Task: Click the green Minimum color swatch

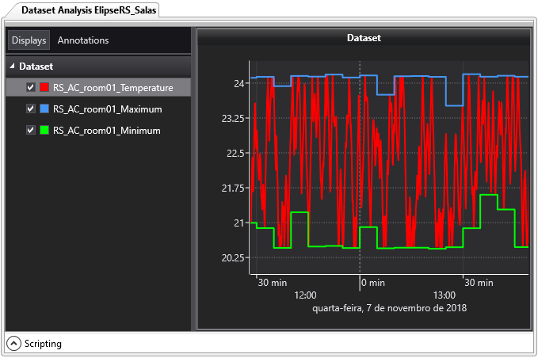Action: coord(44,130)
